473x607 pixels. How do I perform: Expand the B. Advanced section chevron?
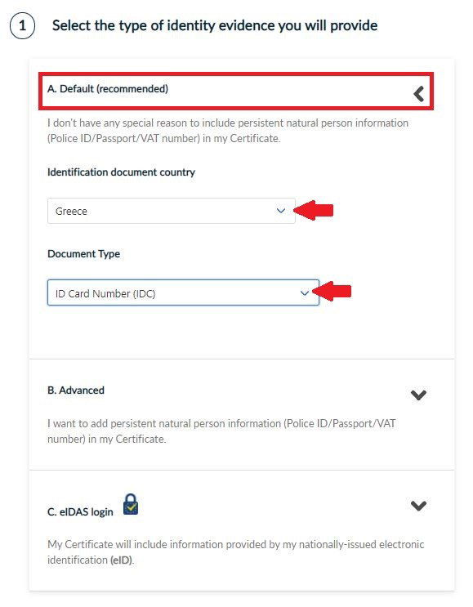(418, 395)
